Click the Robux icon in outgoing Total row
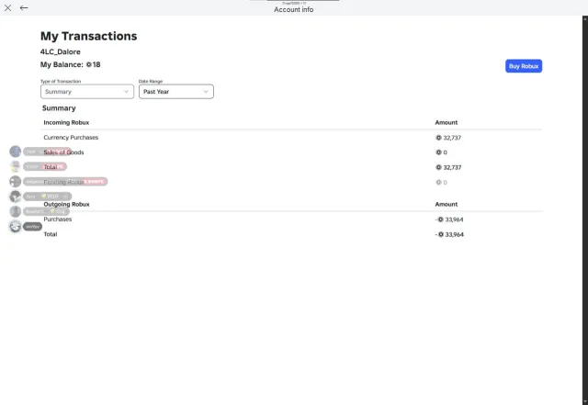The height and width of the screenshot is (405, 588). (x=441, y=234)
